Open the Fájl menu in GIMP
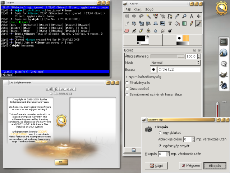230x173 pixels. (129, 9)
